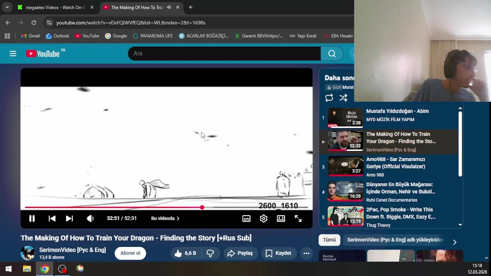Dislike the video
491x276 pixels.
pos(210,253)
